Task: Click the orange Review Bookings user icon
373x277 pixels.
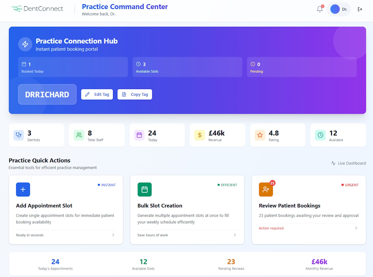Action: point(266,190)
